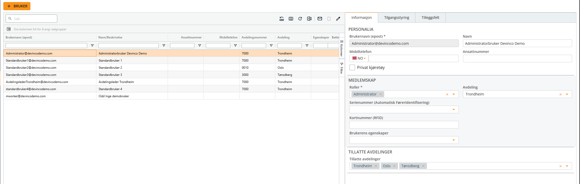Click the row group panel icon
Viewport: 580px width, 184px height.
tap(9, 29)
